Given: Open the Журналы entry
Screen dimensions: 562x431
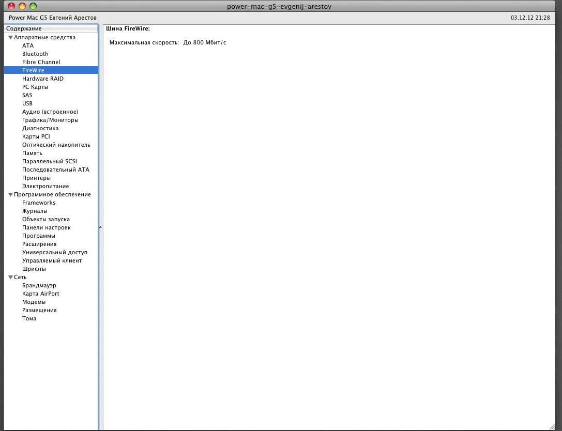Looking at the screenshot, I should (x=35, y=211).
